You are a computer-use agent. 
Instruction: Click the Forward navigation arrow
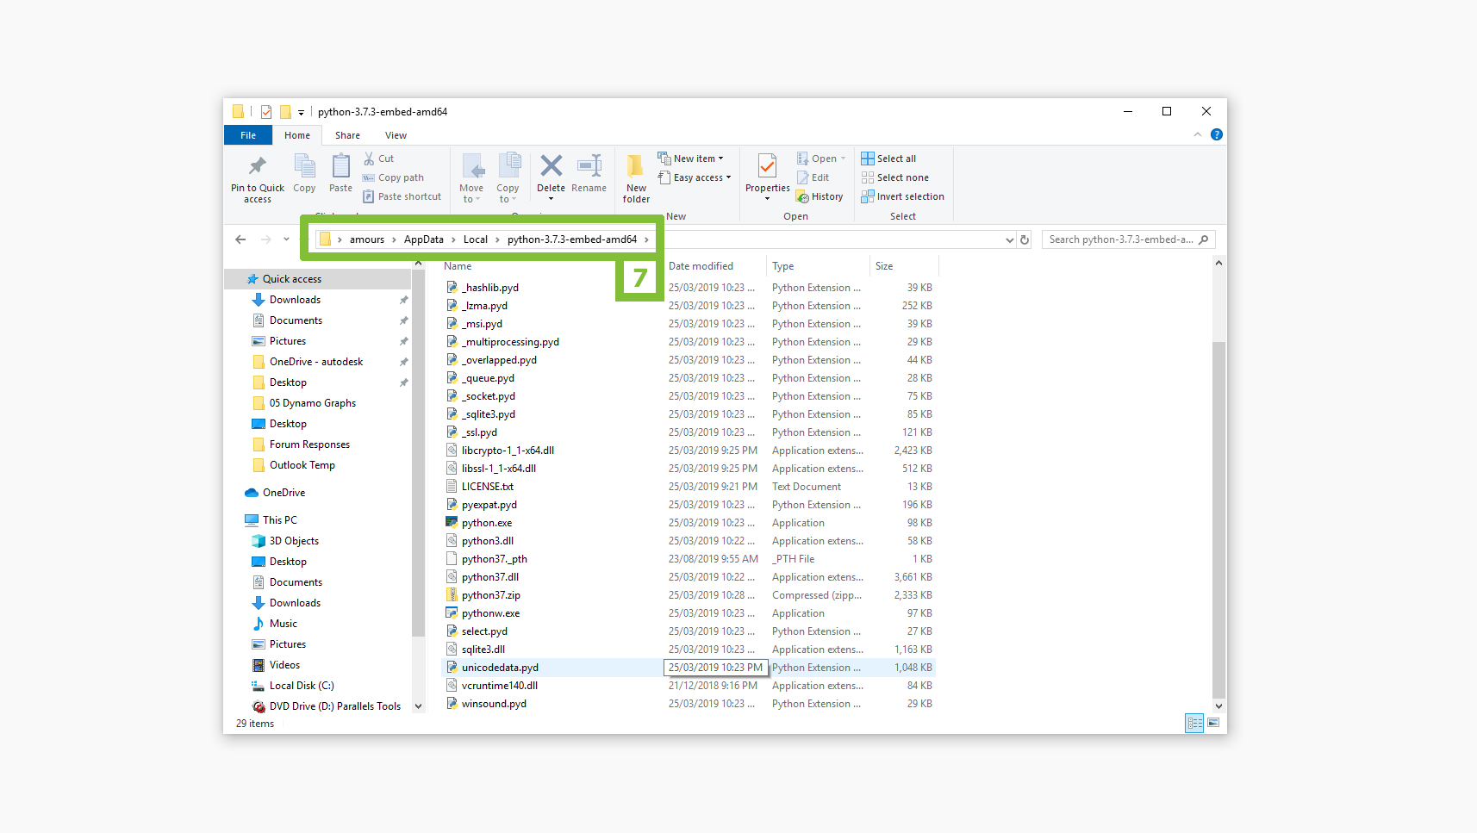pos(266,239)
